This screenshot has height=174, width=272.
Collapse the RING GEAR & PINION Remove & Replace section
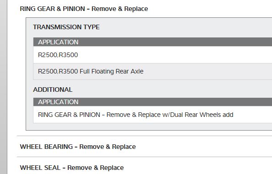coord(84,9)
